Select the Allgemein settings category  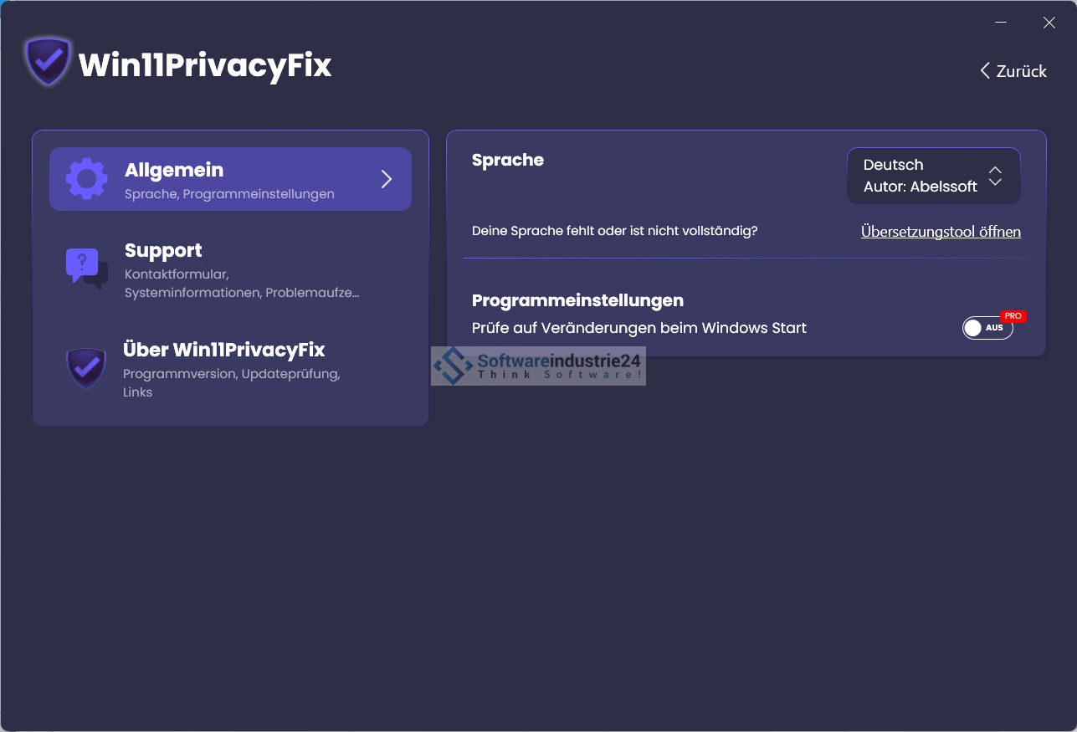click(230, 179)
